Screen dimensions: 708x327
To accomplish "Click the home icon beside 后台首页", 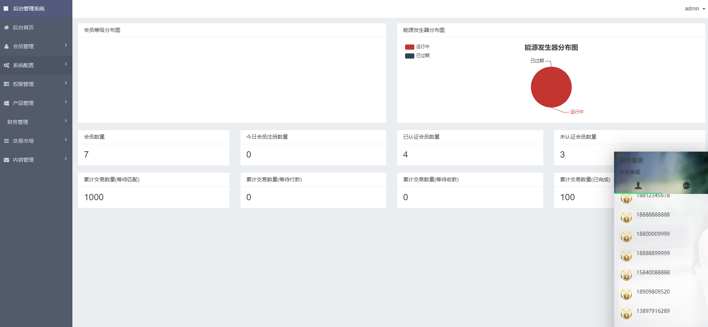I will 6,27.
